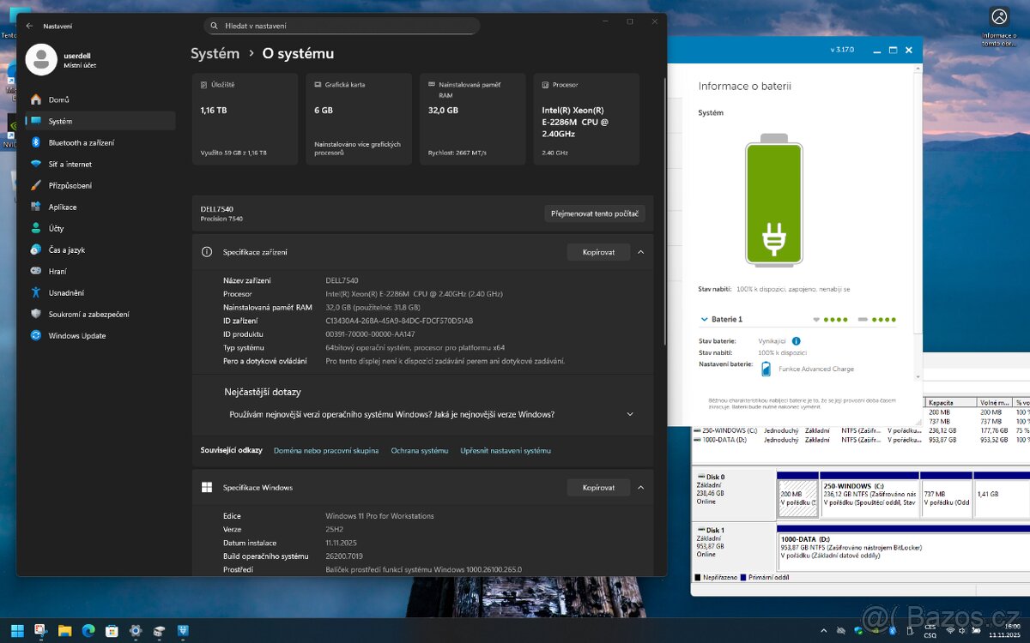
Task: Click the blue info icon next to Stav baterie
Action: (x=796, y=340)
